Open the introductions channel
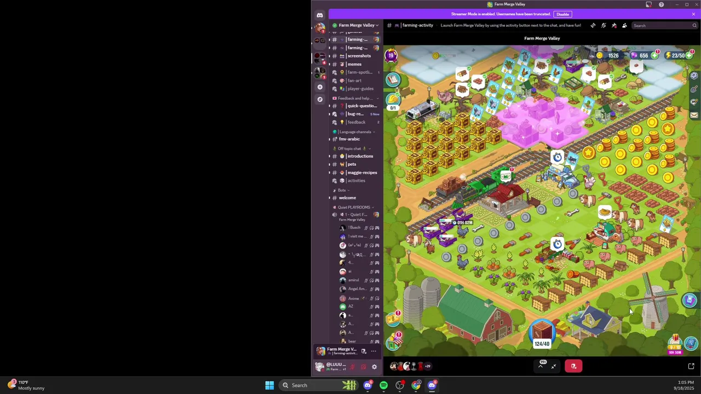 (354, 156)
